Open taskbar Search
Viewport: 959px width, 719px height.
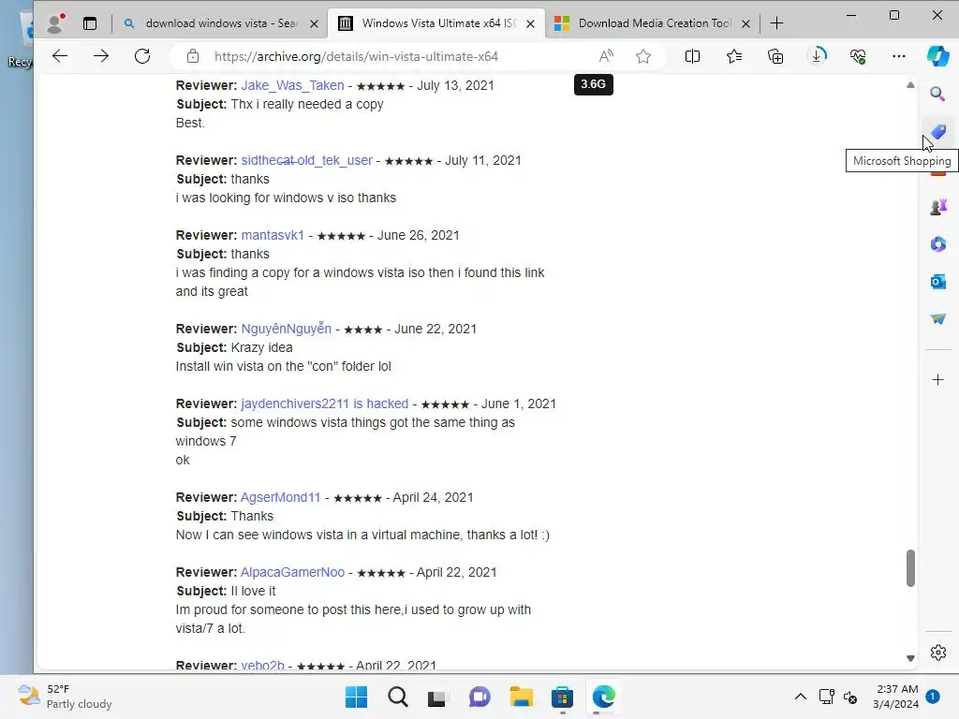click(397, 697)
